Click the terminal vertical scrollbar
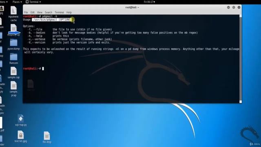This screenshot has width=261, height=147. coord(241,59)
